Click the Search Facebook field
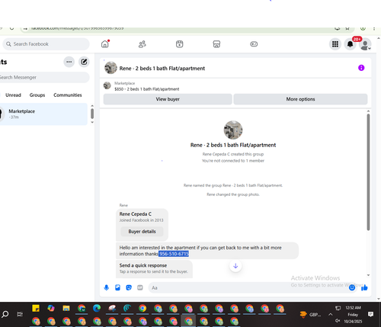 (46, 44)
